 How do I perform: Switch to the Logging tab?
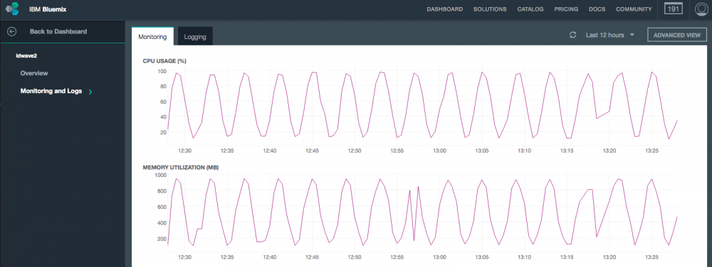[x=195, y=37]
